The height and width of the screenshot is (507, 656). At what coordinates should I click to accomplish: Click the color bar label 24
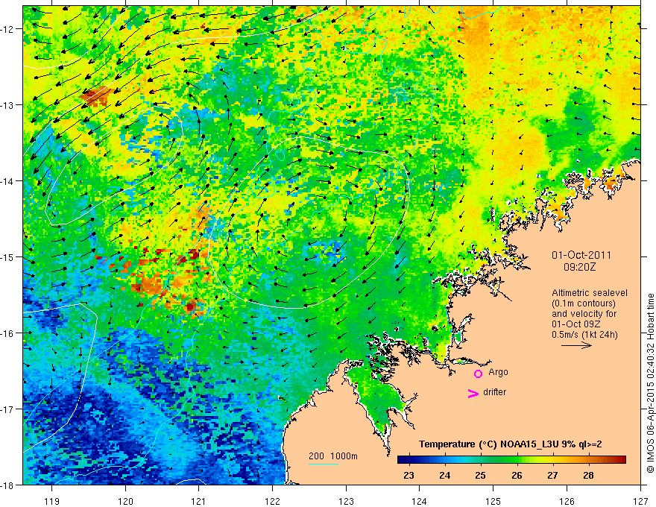tap(445, 475)
